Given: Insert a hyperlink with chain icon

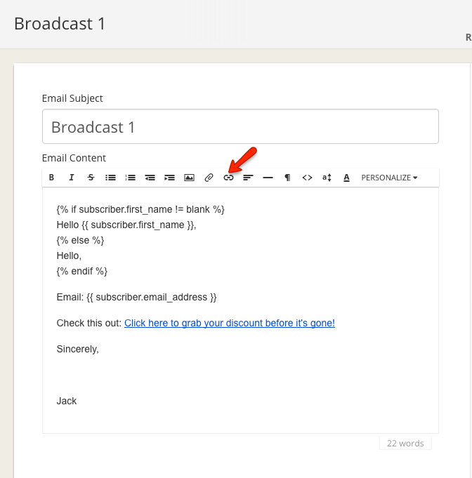Looking at the screenshot, I should [228, 178].
